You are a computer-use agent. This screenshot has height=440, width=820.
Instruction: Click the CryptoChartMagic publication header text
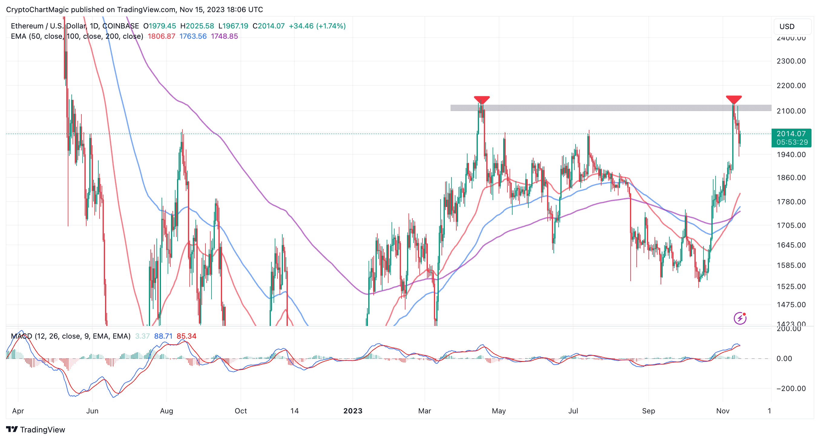pyautogui.click(x=134, y=10)
